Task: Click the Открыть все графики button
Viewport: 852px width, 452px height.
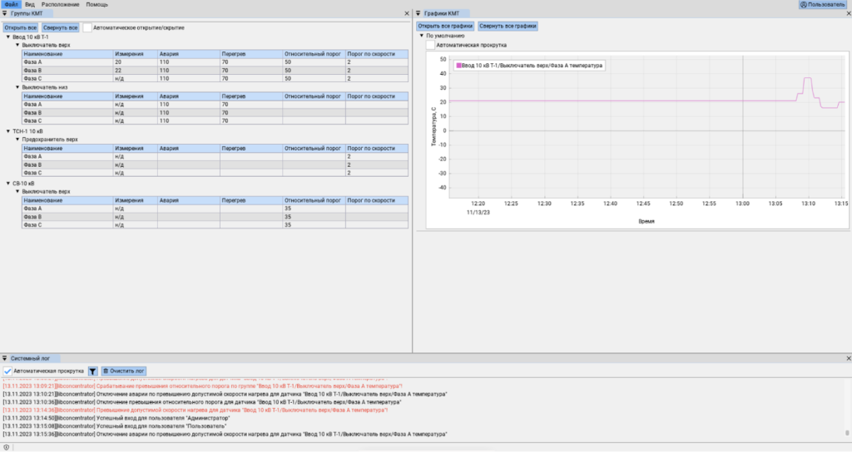Action: 445,27
